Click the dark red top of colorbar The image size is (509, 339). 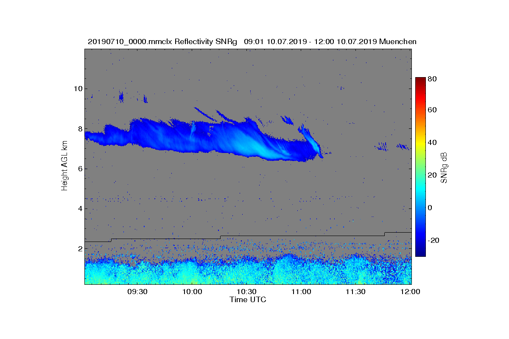click(420, 81)
